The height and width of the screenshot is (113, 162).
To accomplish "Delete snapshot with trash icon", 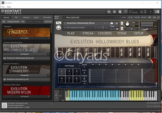I will click(107, 27).
